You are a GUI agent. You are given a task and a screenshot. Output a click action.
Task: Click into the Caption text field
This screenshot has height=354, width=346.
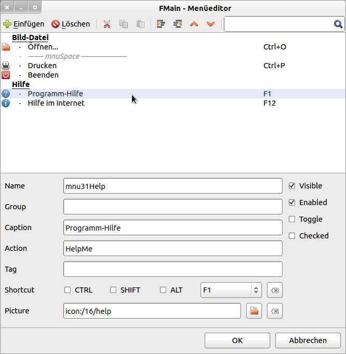click(172, 227)
